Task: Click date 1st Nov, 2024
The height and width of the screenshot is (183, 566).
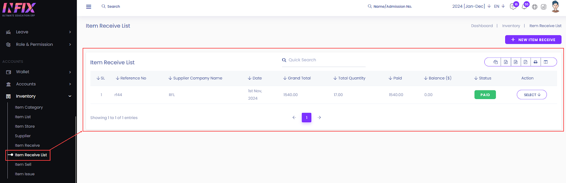Action: tap(255, 95)
